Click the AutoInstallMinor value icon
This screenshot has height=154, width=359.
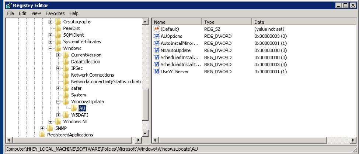157,43
